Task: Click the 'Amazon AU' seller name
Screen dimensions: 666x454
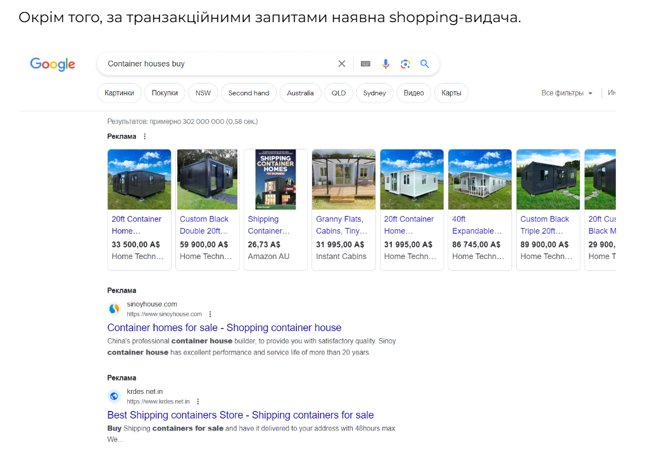Action: tap(268, 256)
